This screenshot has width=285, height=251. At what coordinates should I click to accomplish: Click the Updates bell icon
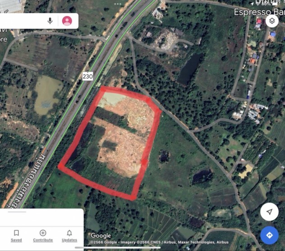(x=69, y=233)
